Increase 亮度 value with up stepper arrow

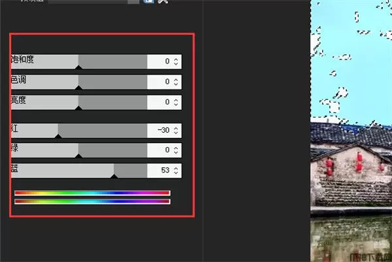pyautogui.click(x=176, y=100)
